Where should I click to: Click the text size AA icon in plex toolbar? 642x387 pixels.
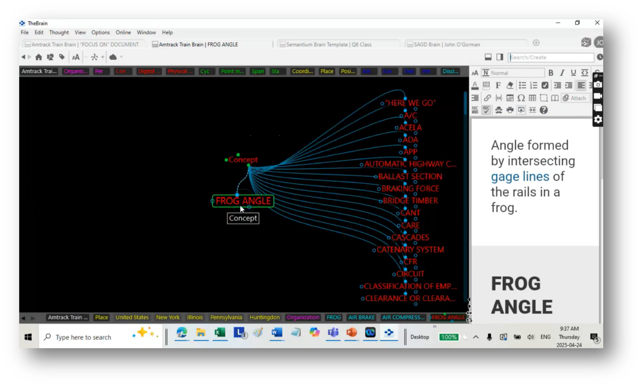click(76, 57)
